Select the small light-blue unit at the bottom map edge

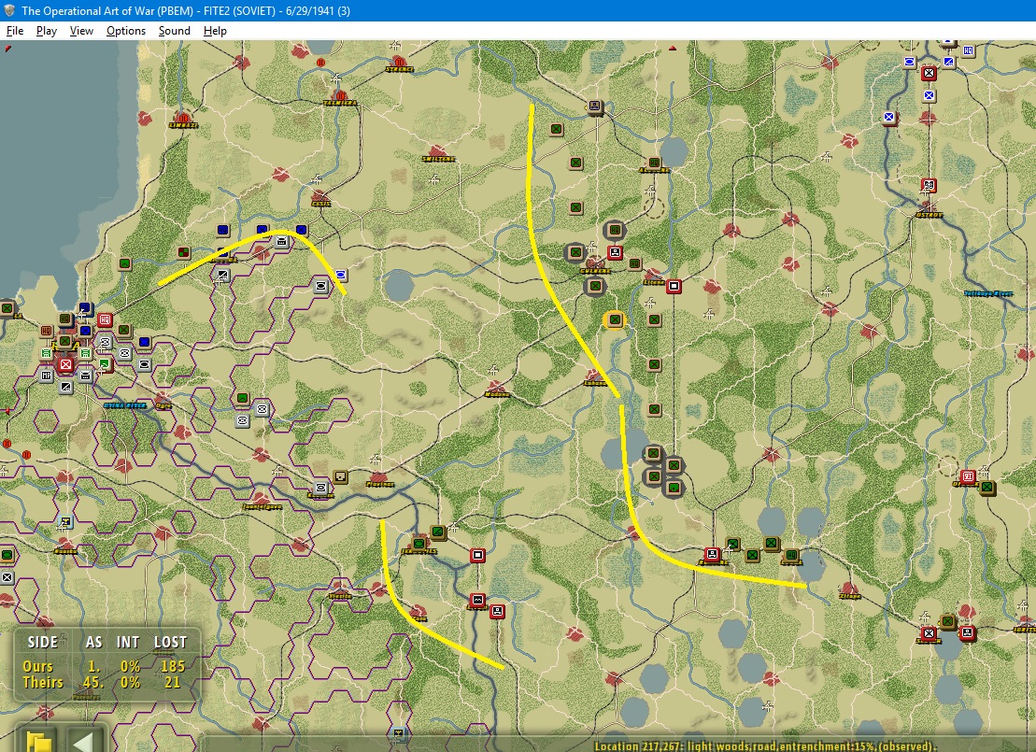coord(398,732)
